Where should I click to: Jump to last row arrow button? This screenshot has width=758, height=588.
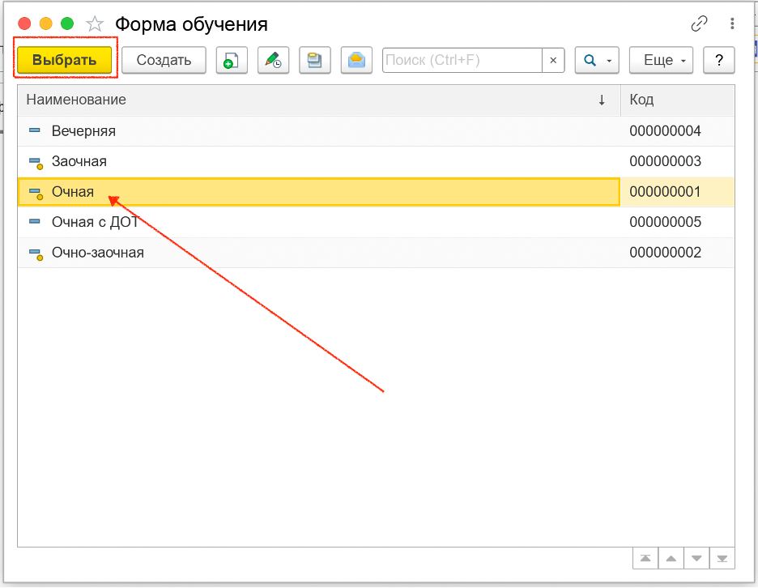coord(722,559)
